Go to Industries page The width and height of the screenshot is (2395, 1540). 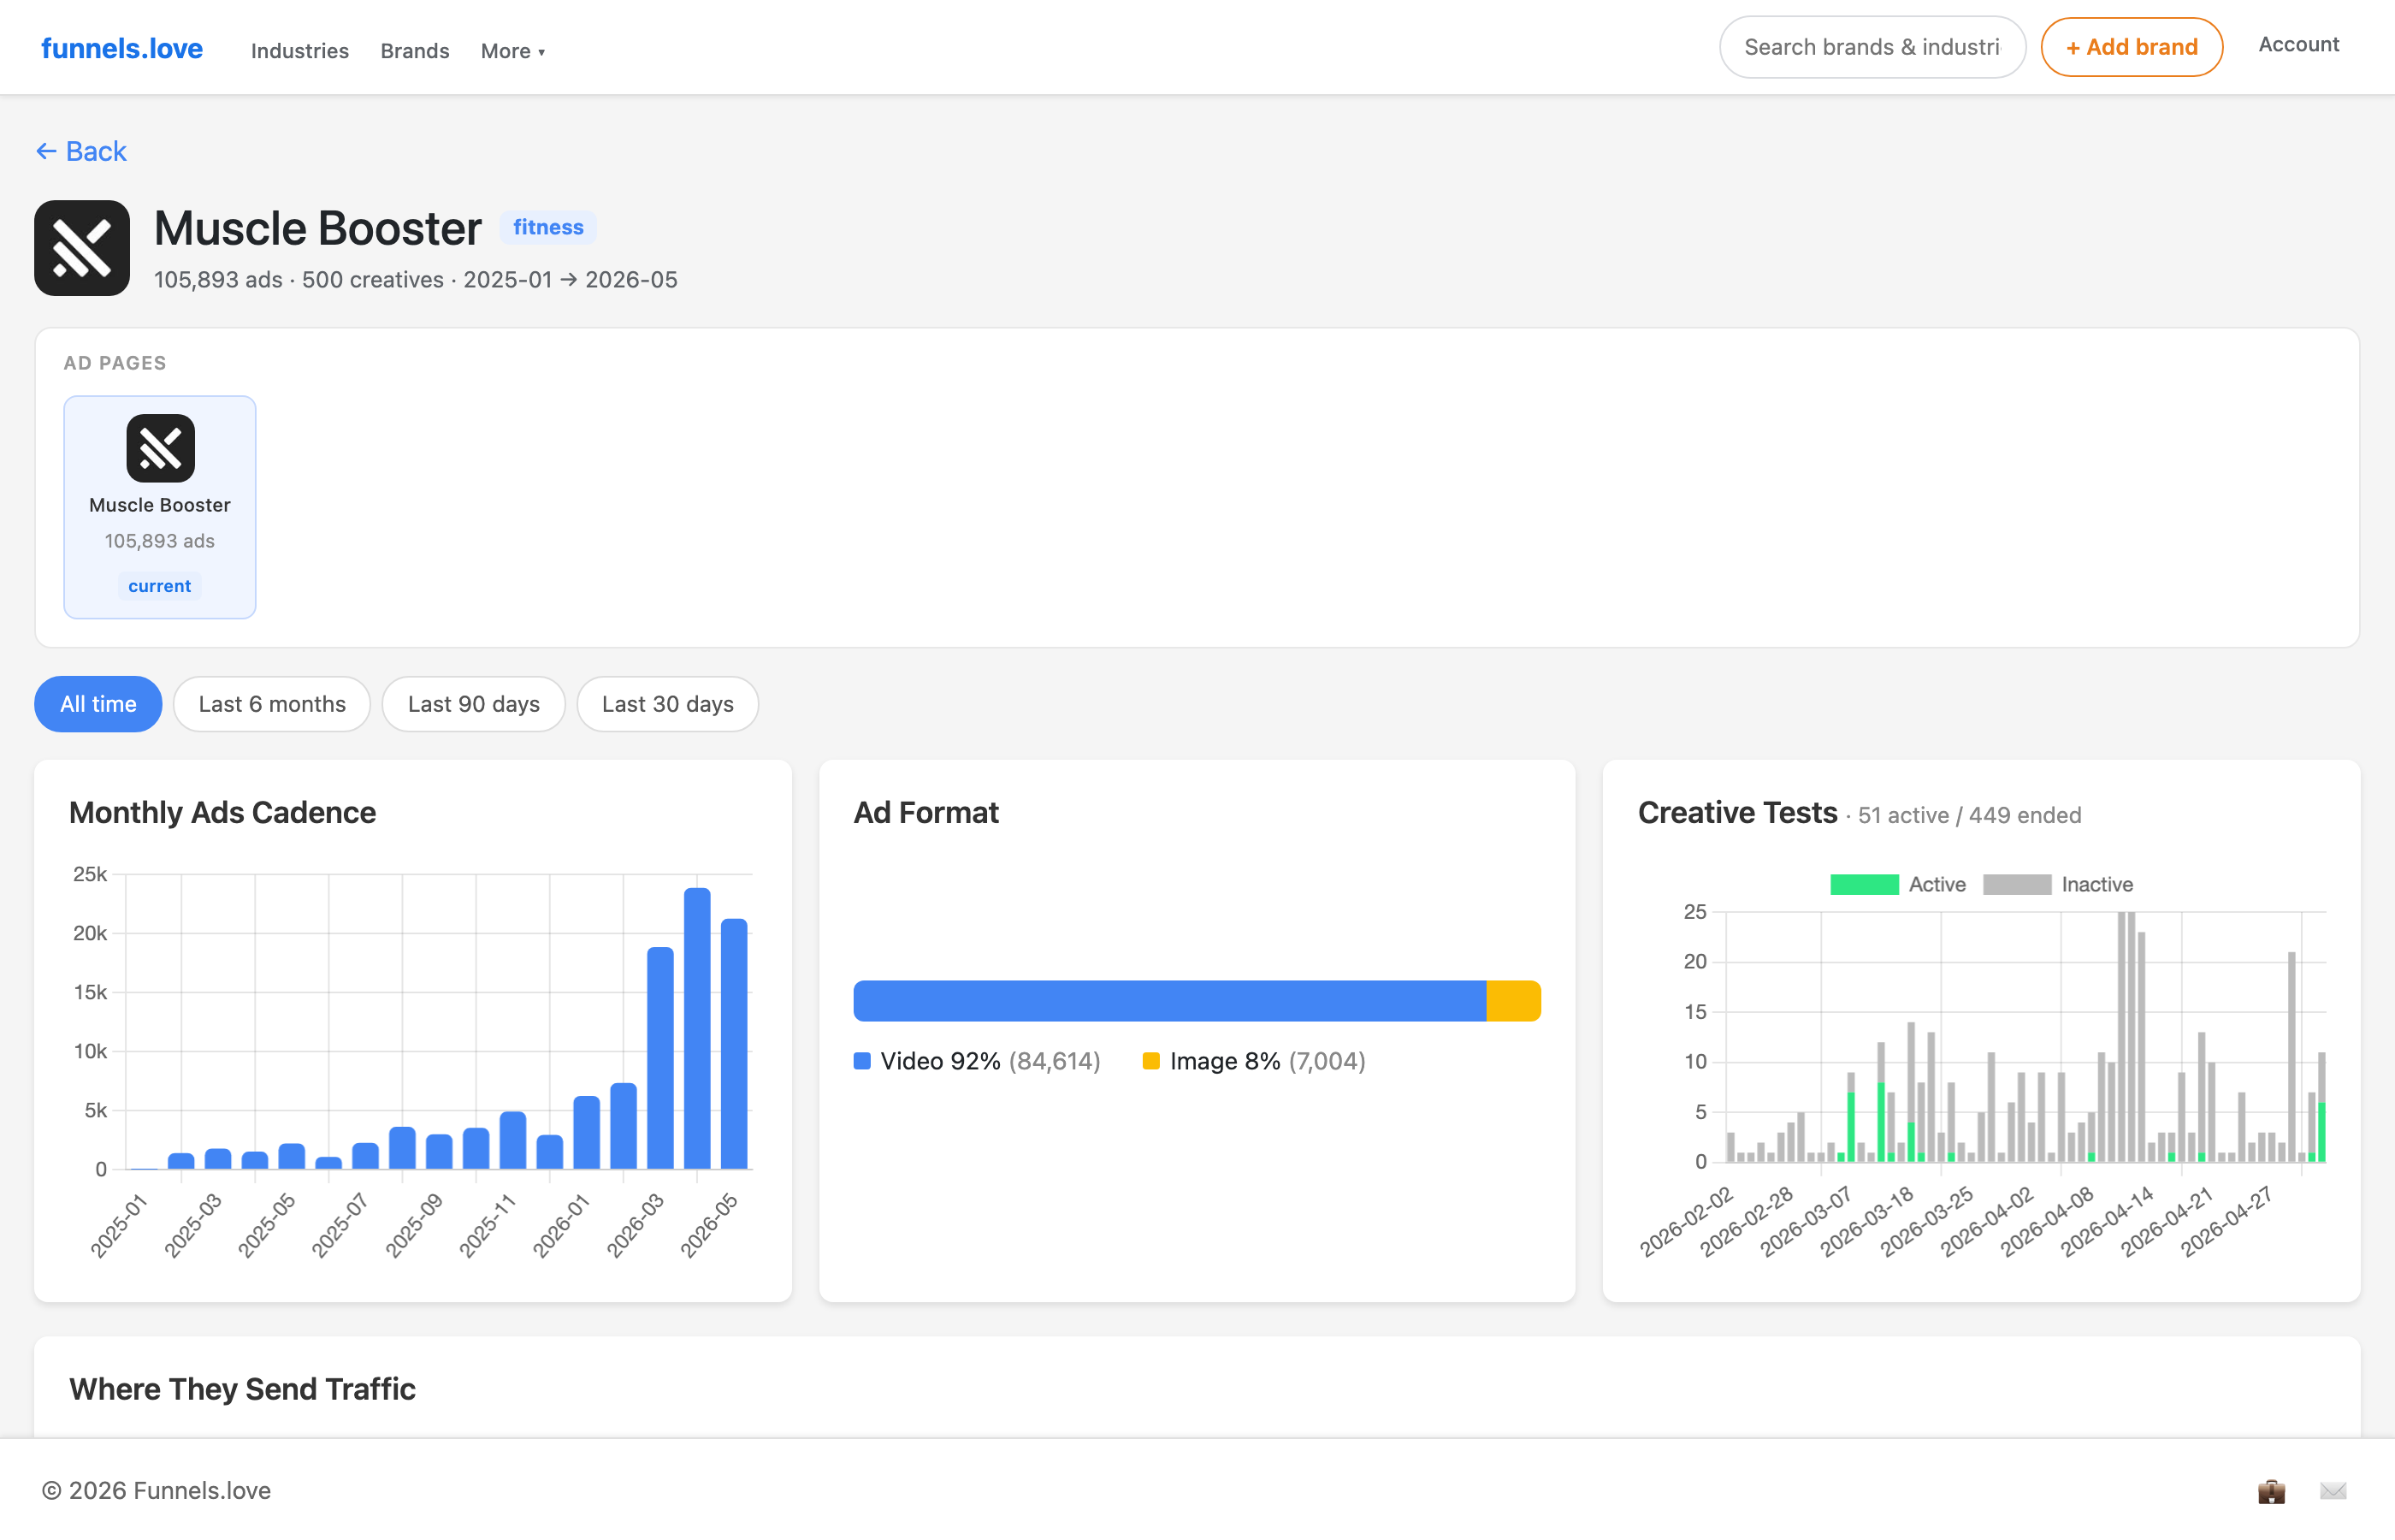[300, 51]
